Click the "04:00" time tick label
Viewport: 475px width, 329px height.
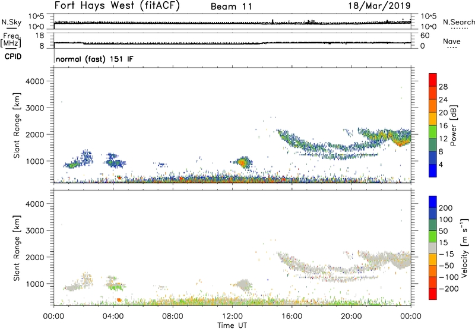[113, 317]
